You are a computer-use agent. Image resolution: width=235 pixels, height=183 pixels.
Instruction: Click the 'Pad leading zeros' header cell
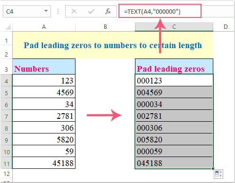(x=174, y=67)
